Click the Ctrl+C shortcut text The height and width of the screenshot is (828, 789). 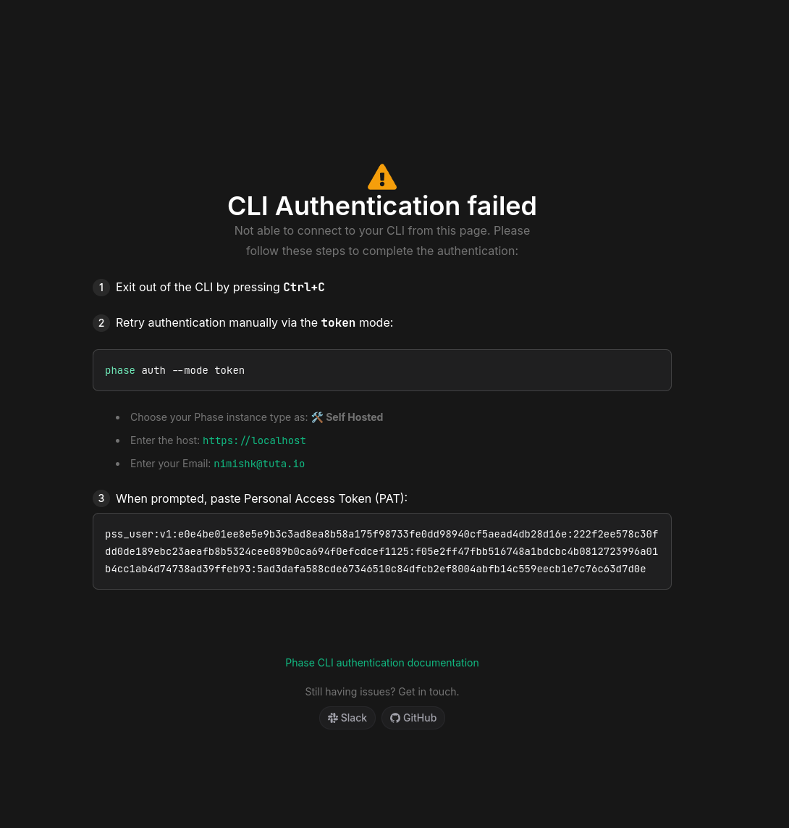click(x=304, y=288)
